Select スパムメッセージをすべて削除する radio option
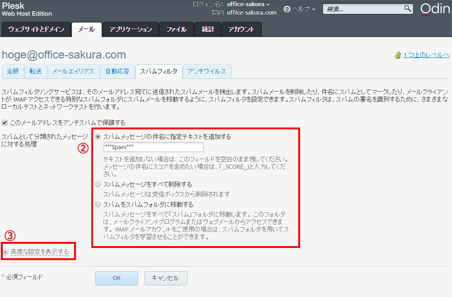Screen dimensions: 452x297 (98, 184)
